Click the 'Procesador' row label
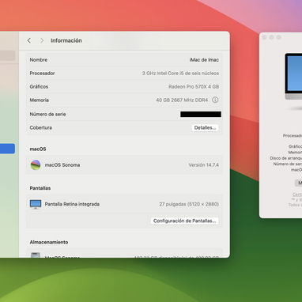 (x=42, y=74)
